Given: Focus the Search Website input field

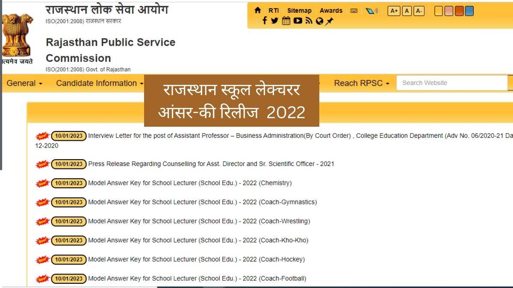Looking at the screenshot, I should [x=452, y=83].
